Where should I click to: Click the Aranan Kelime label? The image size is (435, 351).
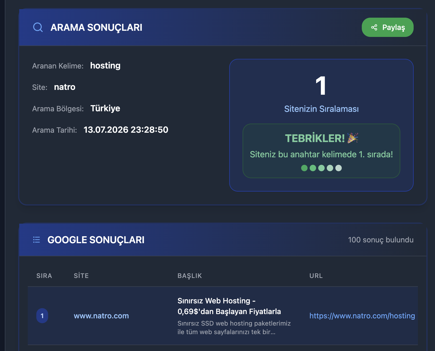click(x=58, y=66)
